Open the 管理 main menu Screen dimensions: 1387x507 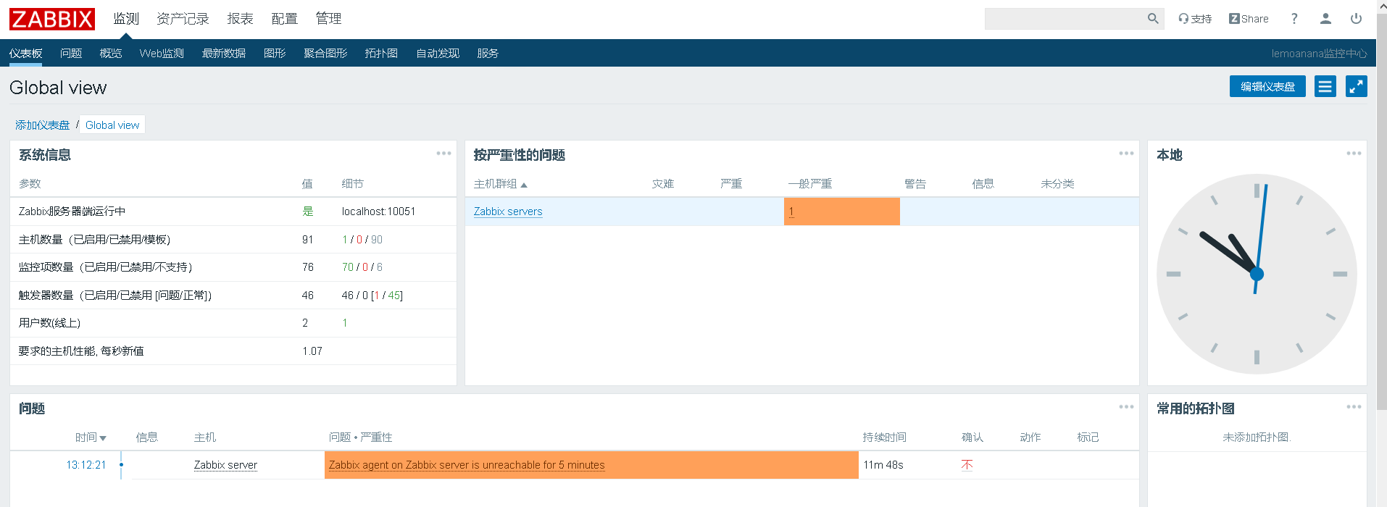point(328,19)
